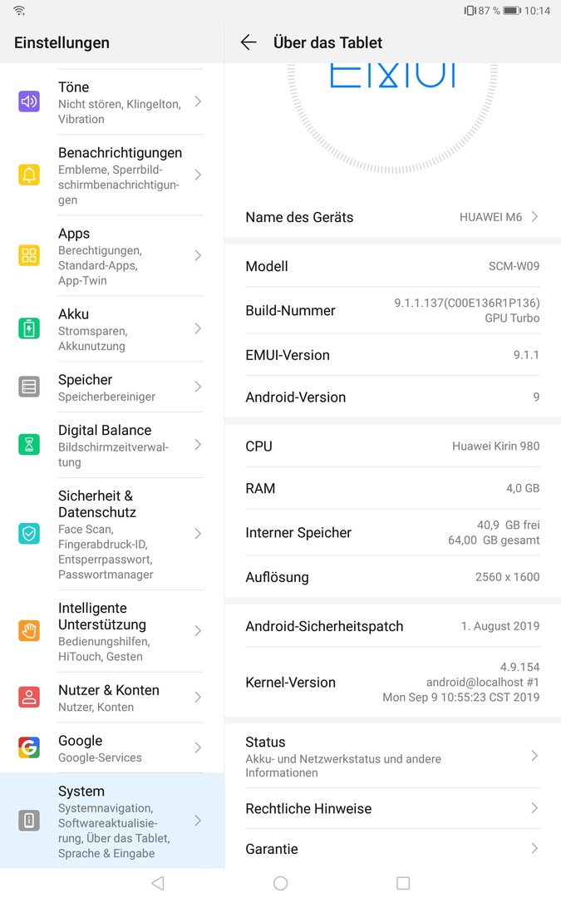The height and width of the screenshot is (898, 561).
Task: Open Google services entry
Action: point(112,748)
